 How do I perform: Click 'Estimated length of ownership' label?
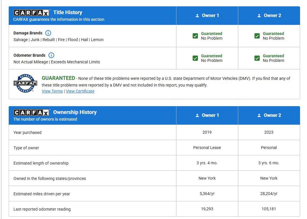41,163
